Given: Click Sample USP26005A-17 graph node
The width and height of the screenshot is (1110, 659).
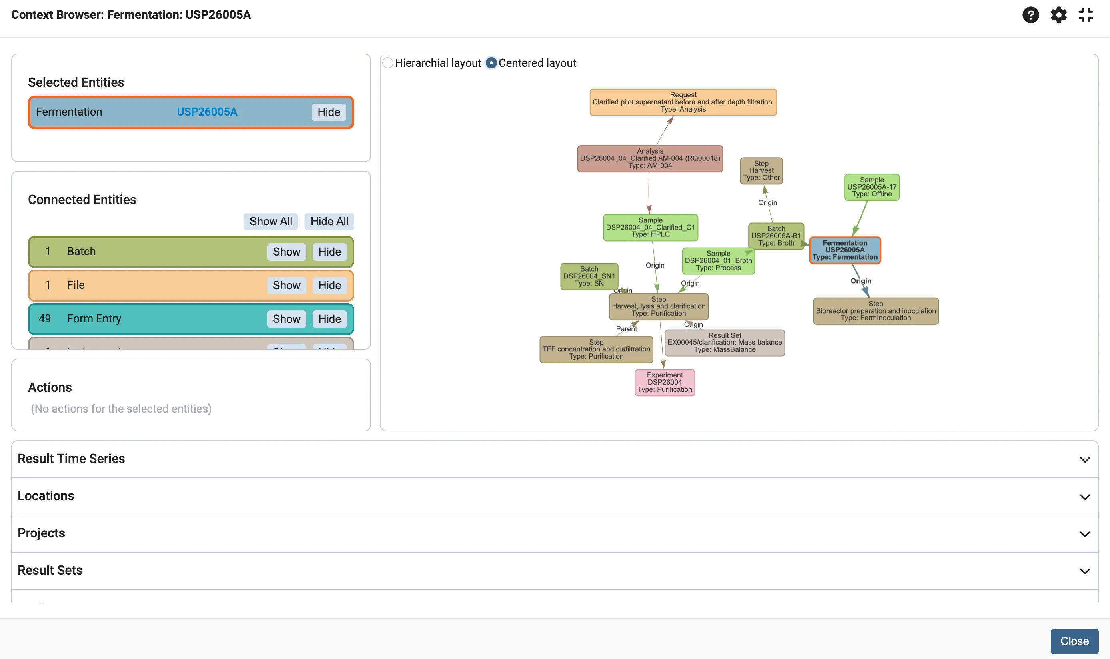Looking at the screenshot, I should [x=872, y=187].
